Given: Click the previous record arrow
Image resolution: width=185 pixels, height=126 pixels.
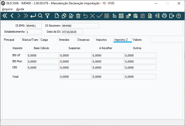Looking at the screenshot, I should coord(12,16).
